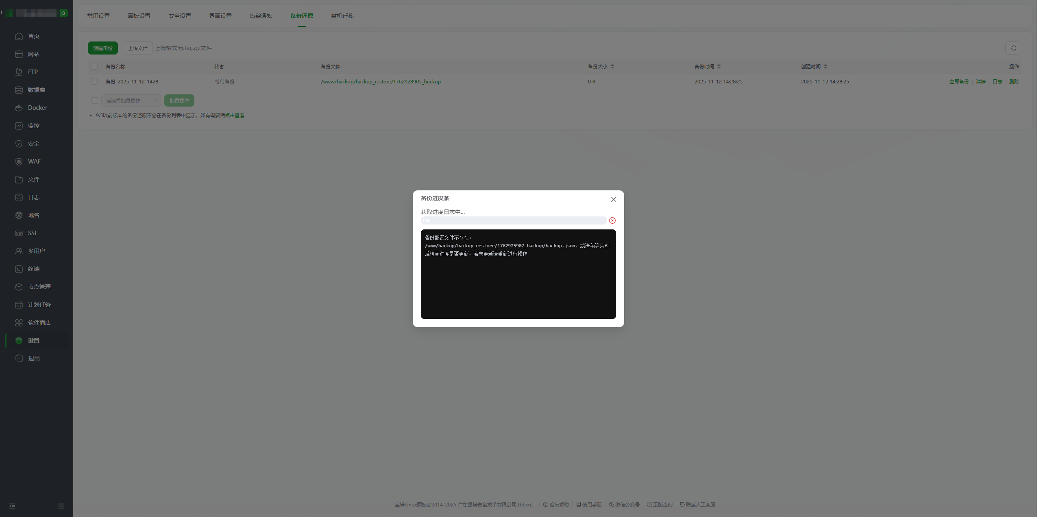
Task: Check the select-all checkbox in the table header
Action: (x=94, y=66)
